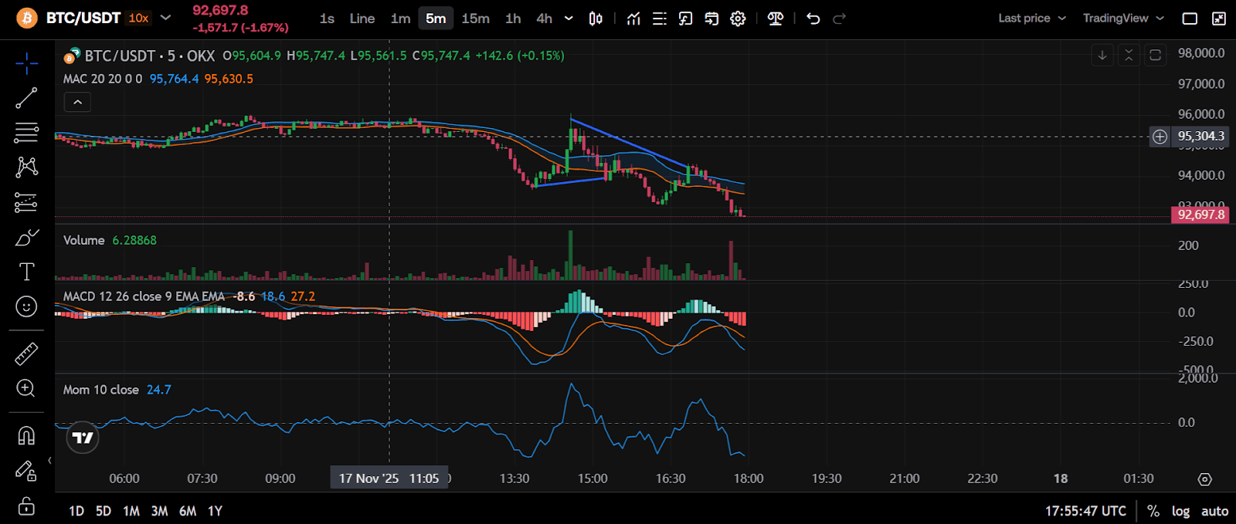Screen dimensions: 1236x524
Task: Pick the ruler measure tool
Action: click(x=26, y=353)
